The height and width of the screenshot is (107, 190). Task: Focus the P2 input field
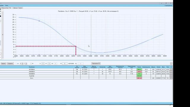tap(80, 64)
